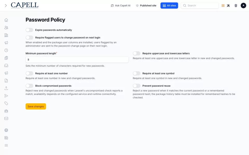Click the Password Policy heading
Screen dimensions: 249x155
[45, 20]
